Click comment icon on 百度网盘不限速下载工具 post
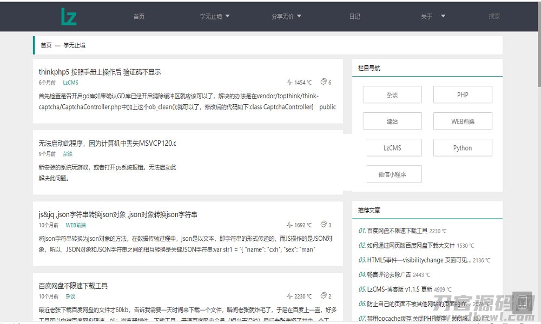Screen dimensions: 541x324 pyautogui.click(x=324, y=296)
